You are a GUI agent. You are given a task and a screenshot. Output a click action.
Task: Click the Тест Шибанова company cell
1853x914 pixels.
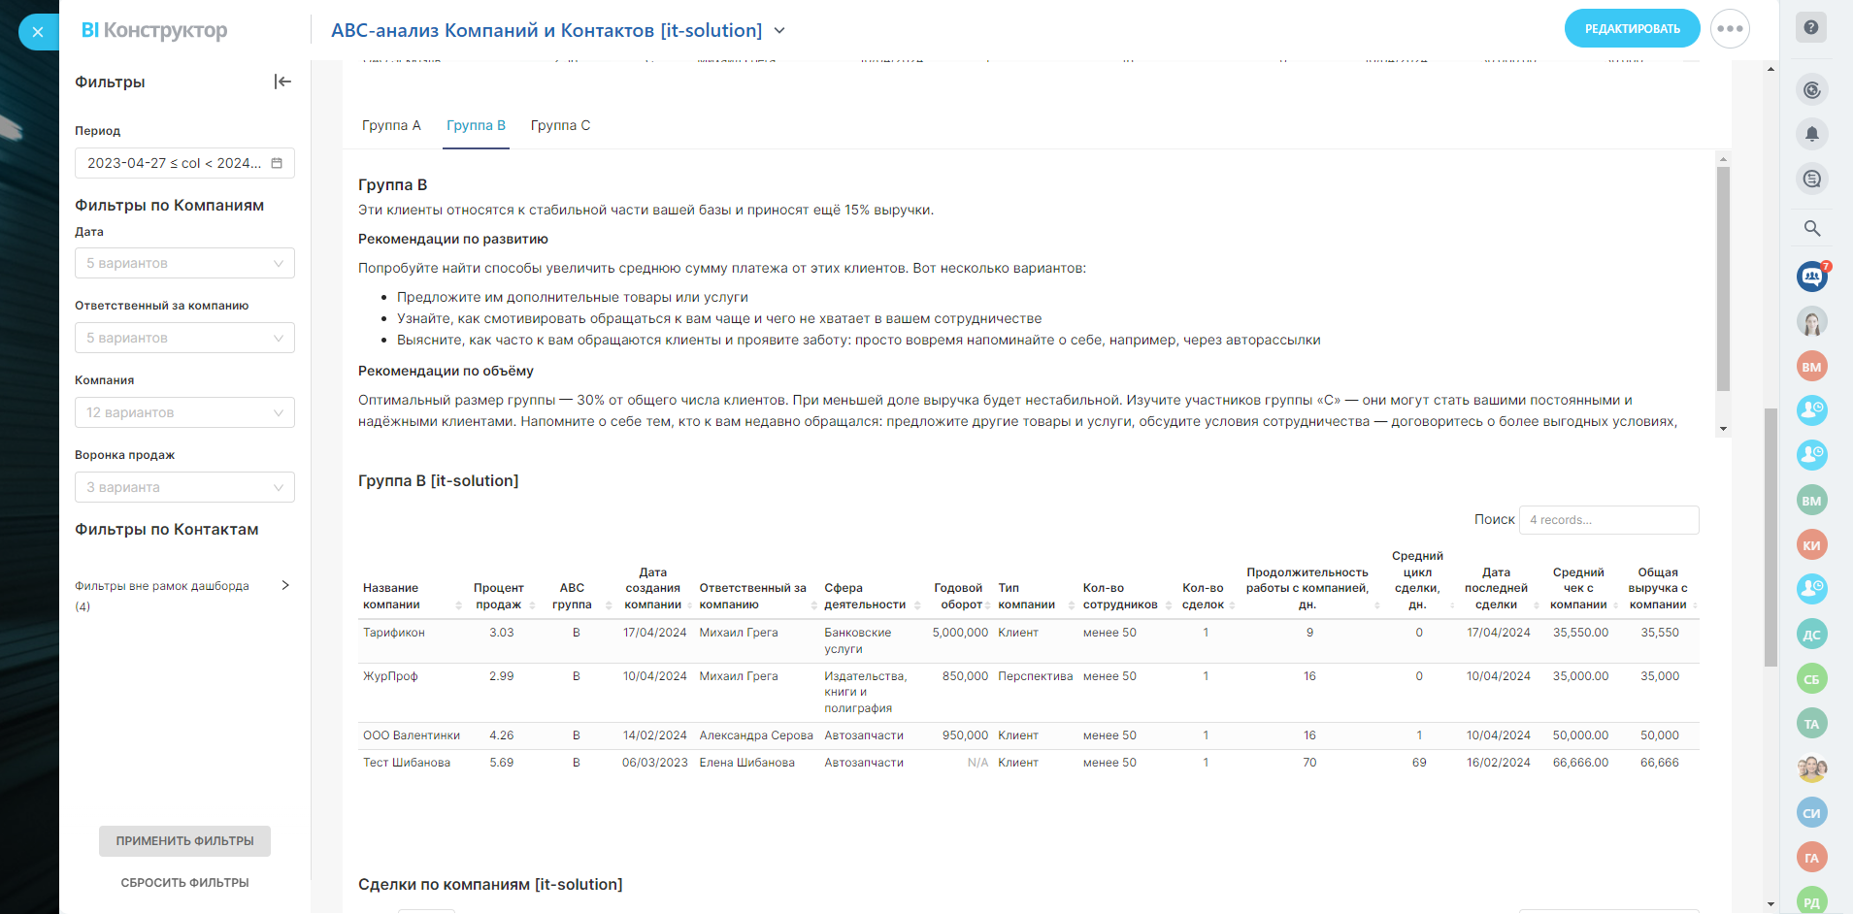tap(407, 763)
